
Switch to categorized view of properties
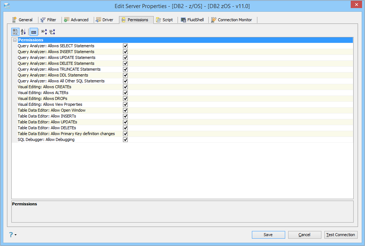pos(15,32)
